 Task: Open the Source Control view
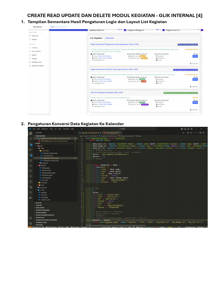(30, 144)
